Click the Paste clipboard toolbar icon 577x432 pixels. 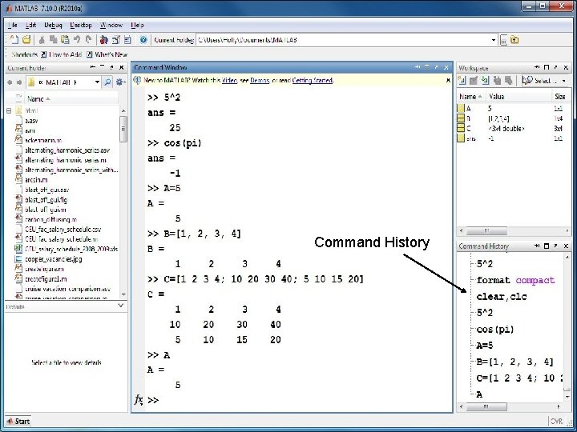point(65,40)
